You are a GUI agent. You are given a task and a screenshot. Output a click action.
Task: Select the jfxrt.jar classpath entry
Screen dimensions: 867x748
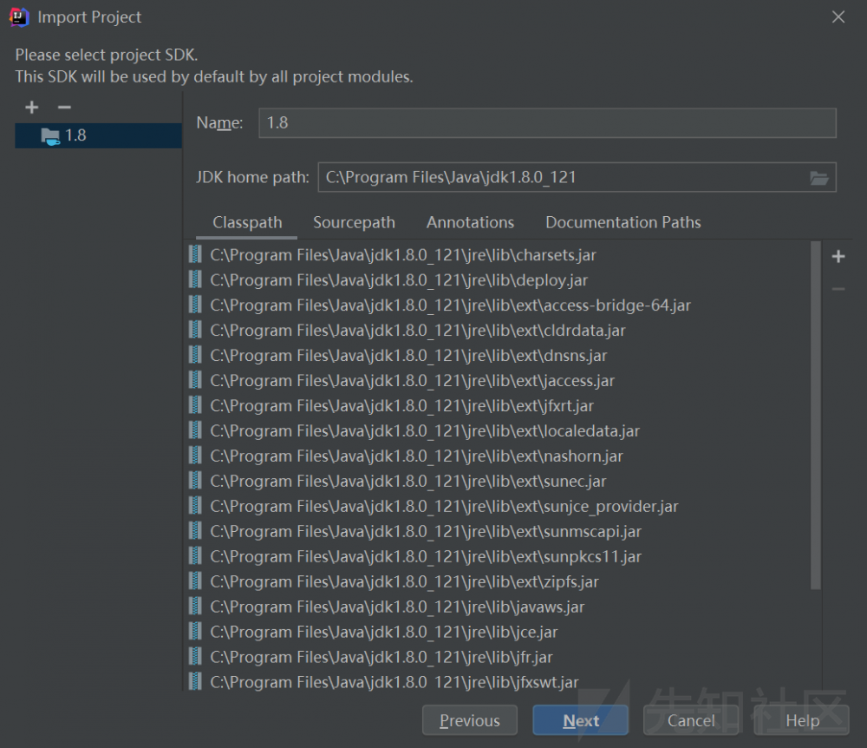498,405
